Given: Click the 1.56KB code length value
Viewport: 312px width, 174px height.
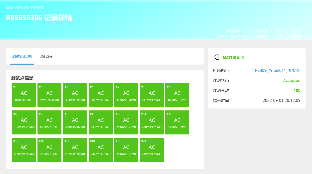Looking at the screenshot, I should tap(261, 36).
